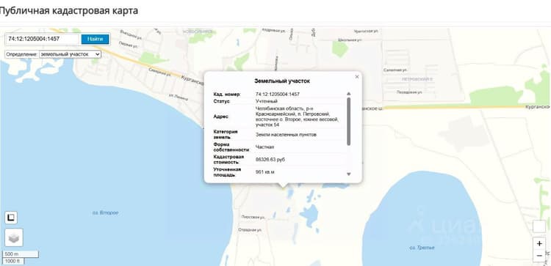Click the оз. Третье lake label

click(422, 248)
